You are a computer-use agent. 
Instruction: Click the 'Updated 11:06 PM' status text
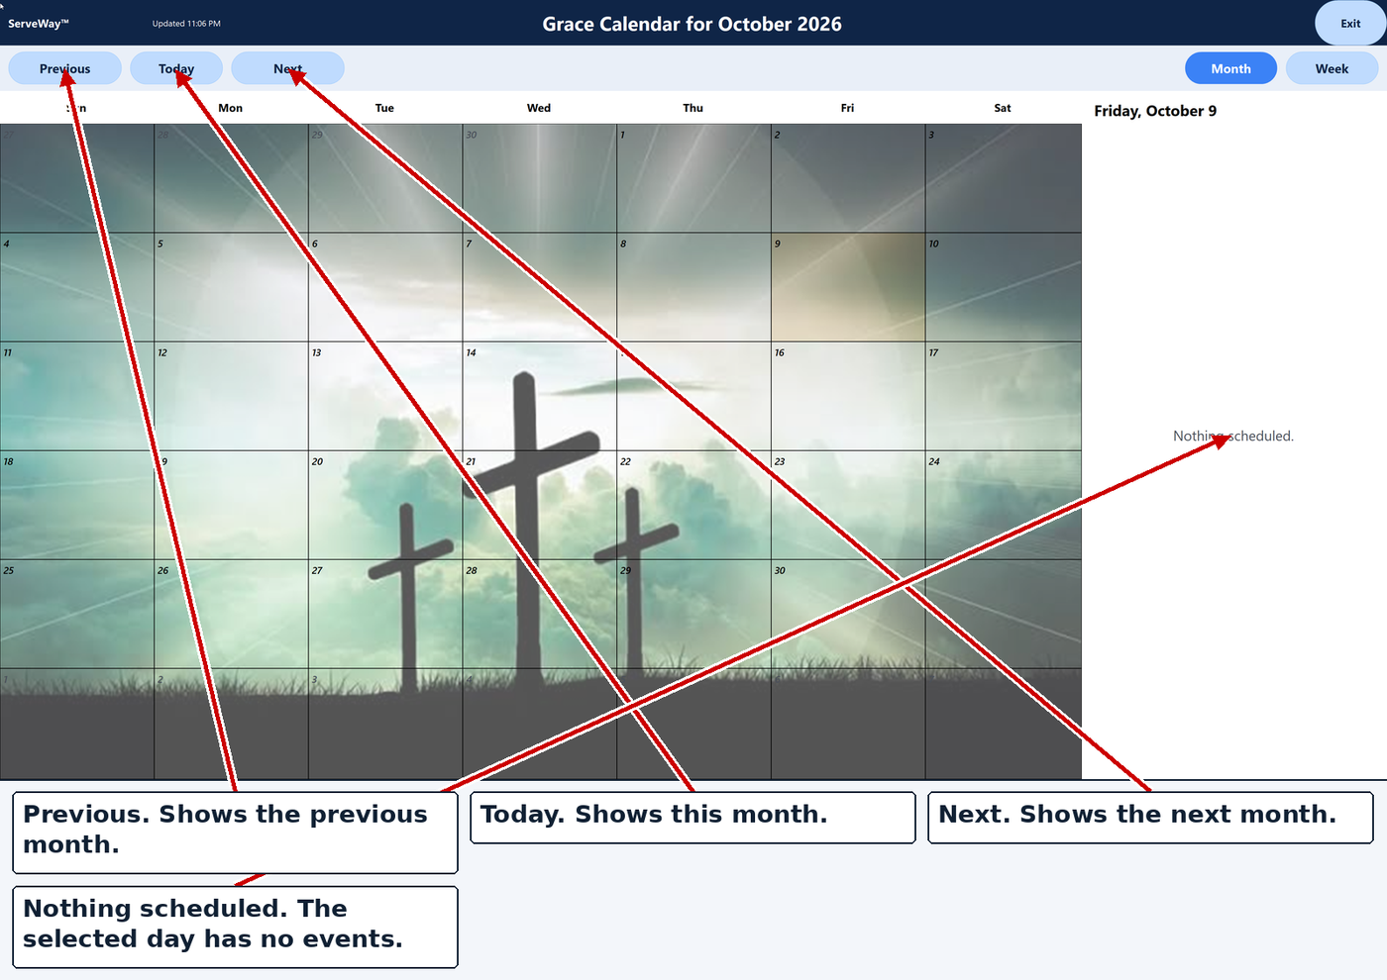tap(186, 24)
